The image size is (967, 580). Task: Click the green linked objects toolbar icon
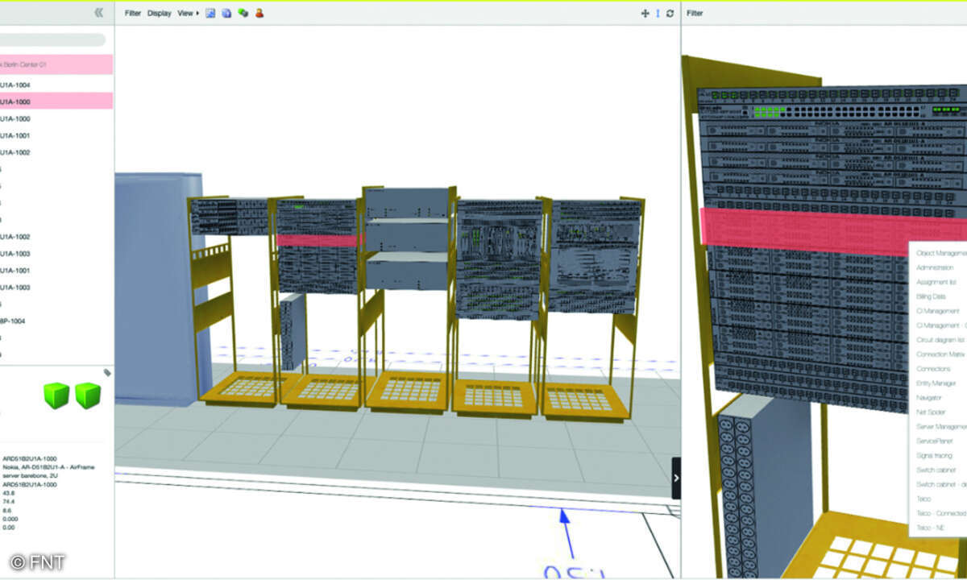point(243,13)
